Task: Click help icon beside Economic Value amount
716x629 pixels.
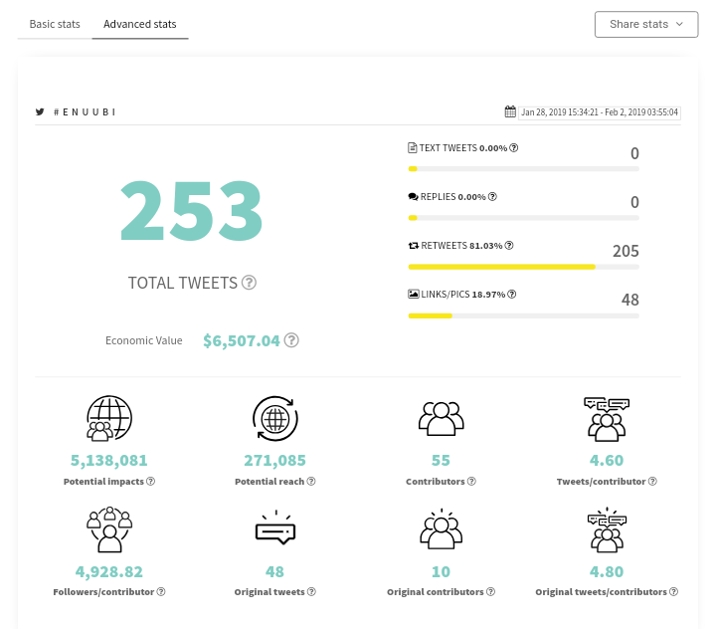Action: pyautogui.click(x=291, y=340)
